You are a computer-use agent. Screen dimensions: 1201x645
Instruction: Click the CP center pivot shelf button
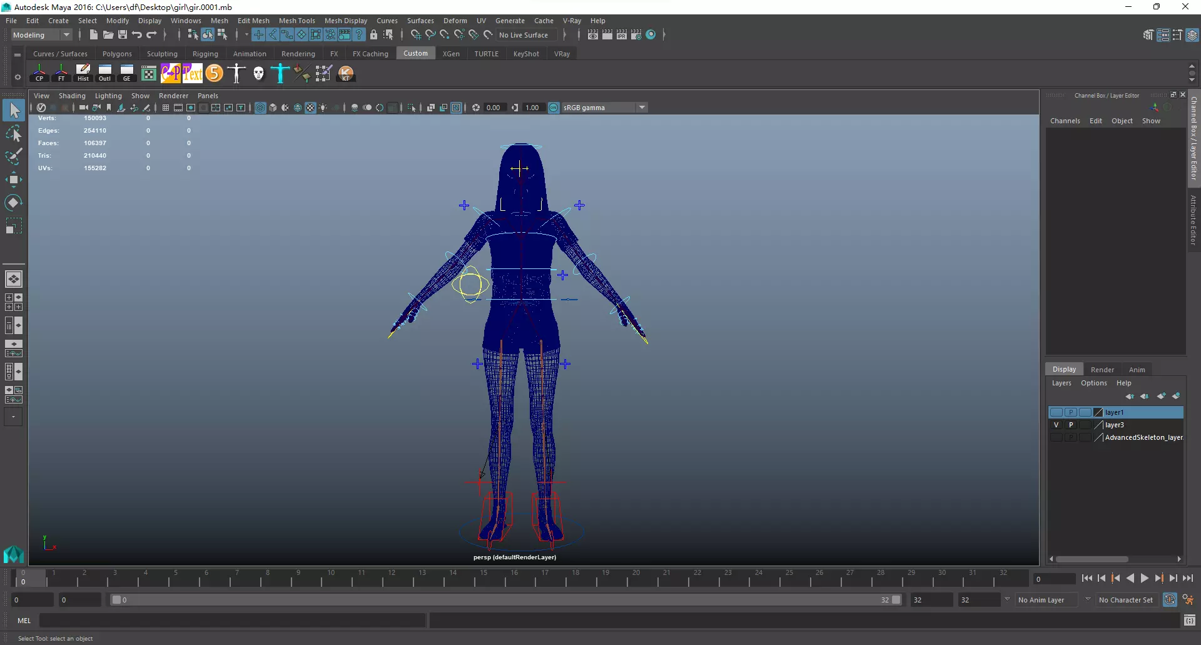39,73
